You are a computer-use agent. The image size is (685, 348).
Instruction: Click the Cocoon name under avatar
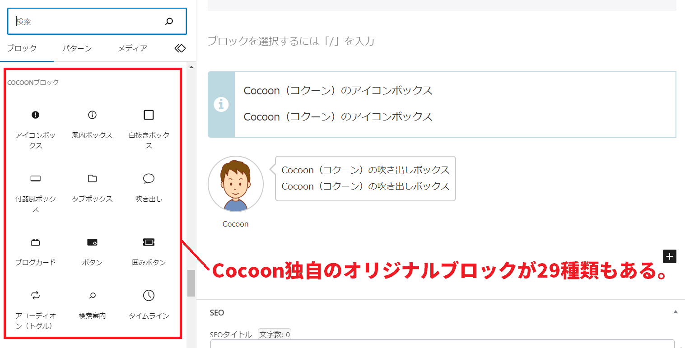[236, 224]
